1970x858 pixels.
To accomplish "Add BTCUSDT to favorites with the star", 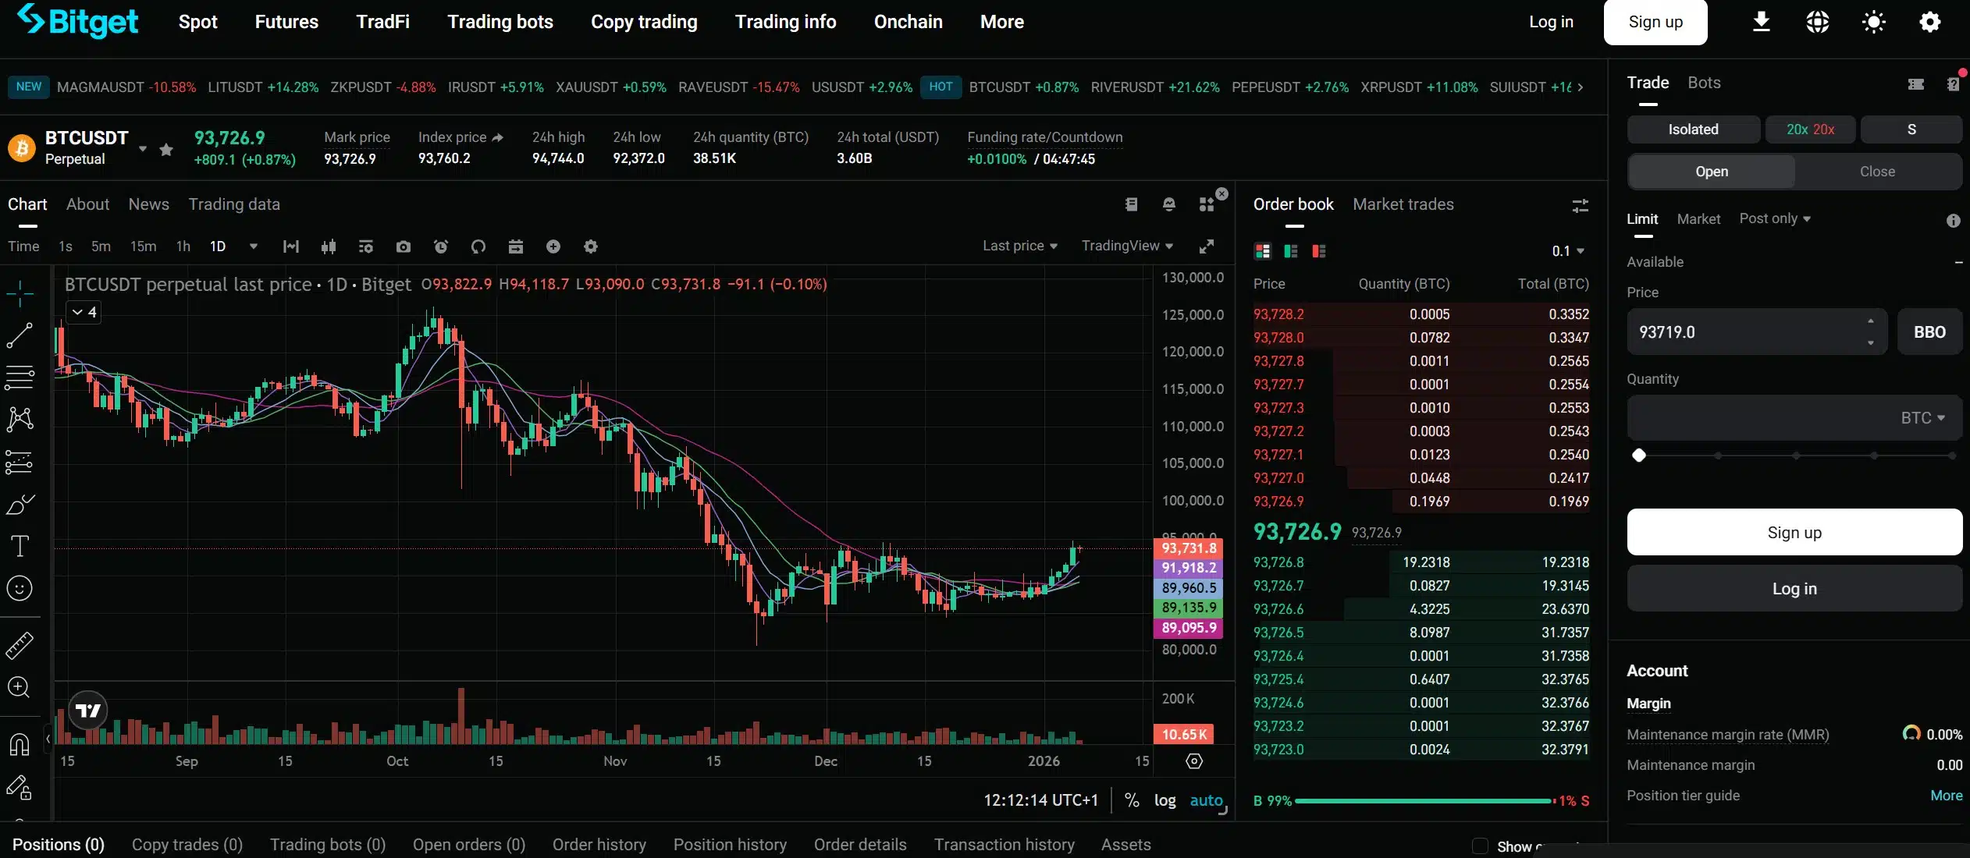I will point(166,149).
